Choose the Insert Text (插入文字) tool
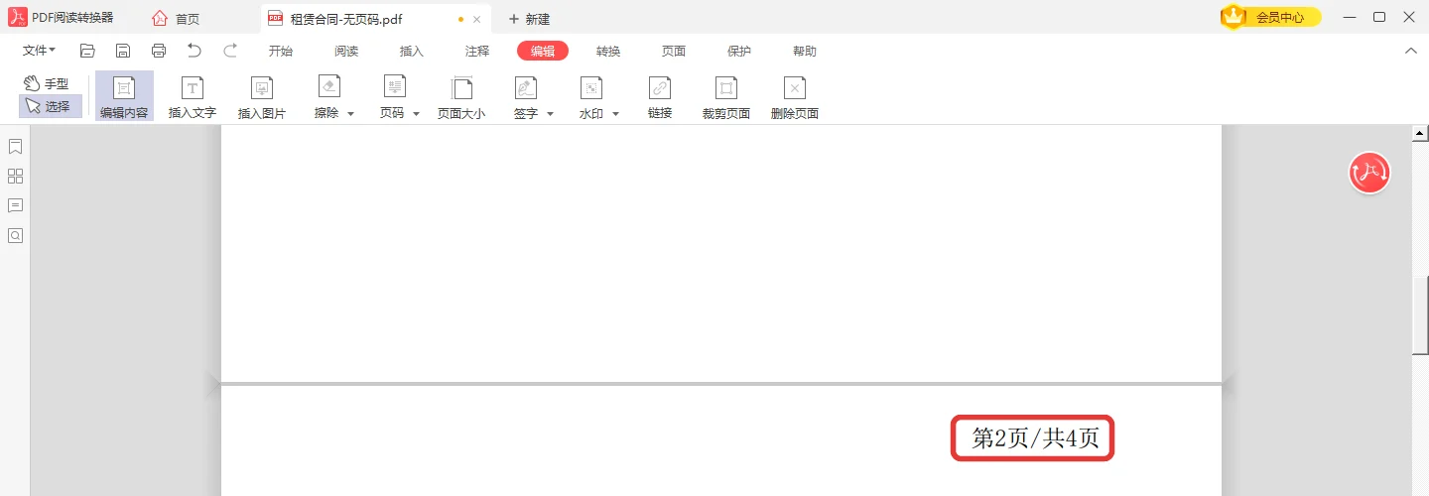Screen dimensions: 1429x496 coord(193,96)
